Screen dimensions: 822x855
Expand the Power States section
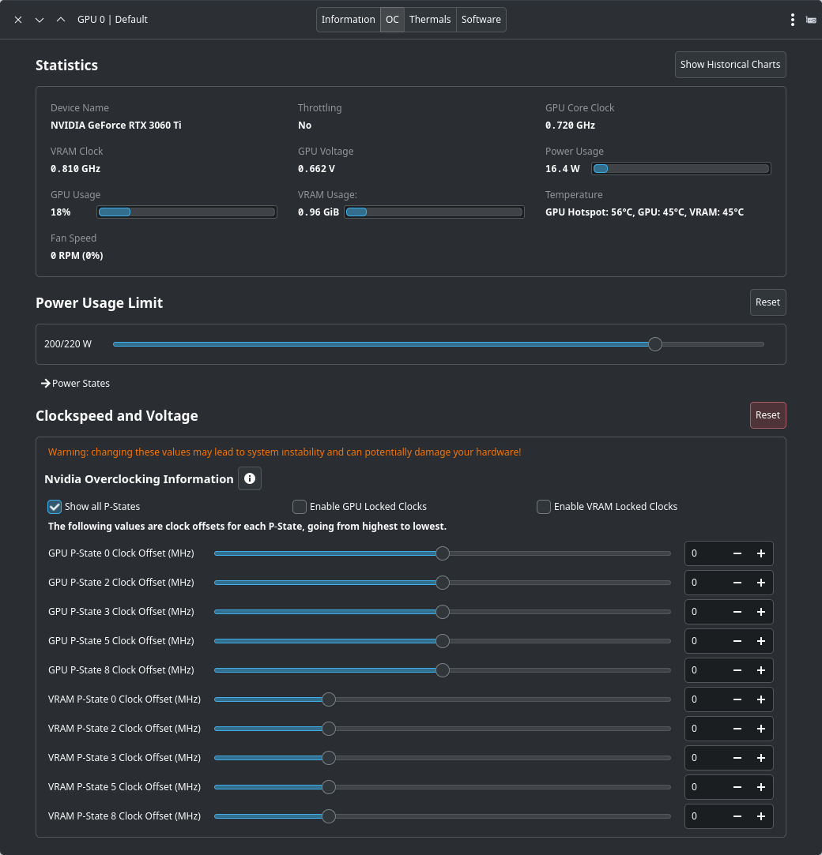tap(76, 384)
